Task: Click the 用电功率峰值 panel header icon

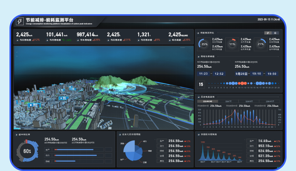Action: 198,56
